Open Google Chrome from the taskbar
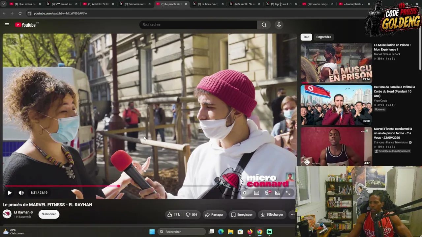 (x=260, y=232)
